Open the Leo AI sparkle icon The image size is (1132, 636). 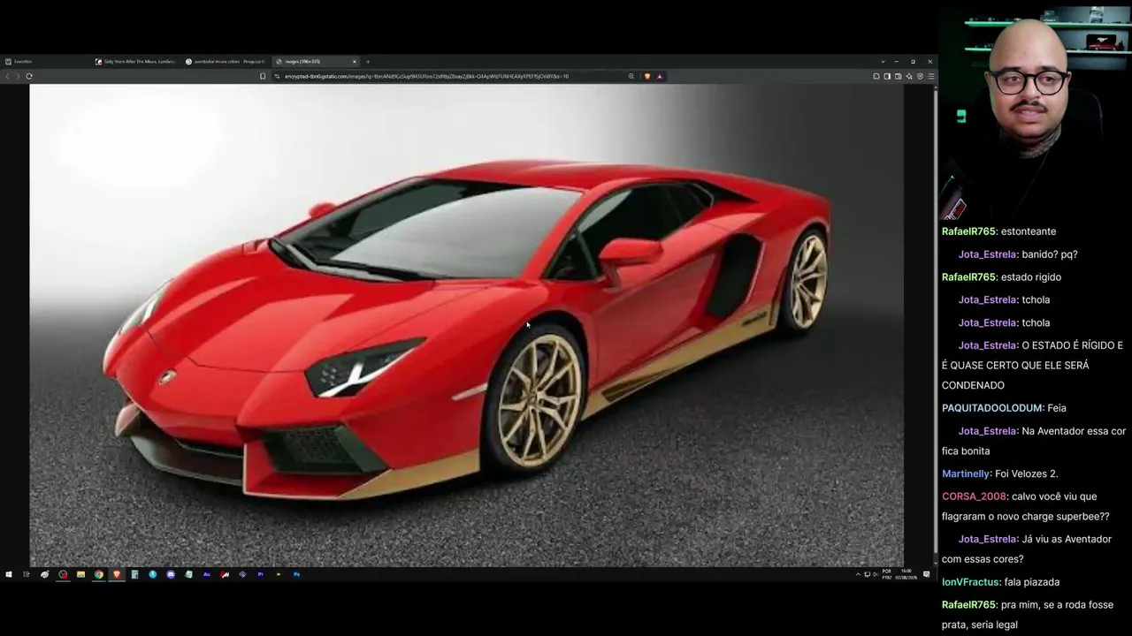point(909,76)
